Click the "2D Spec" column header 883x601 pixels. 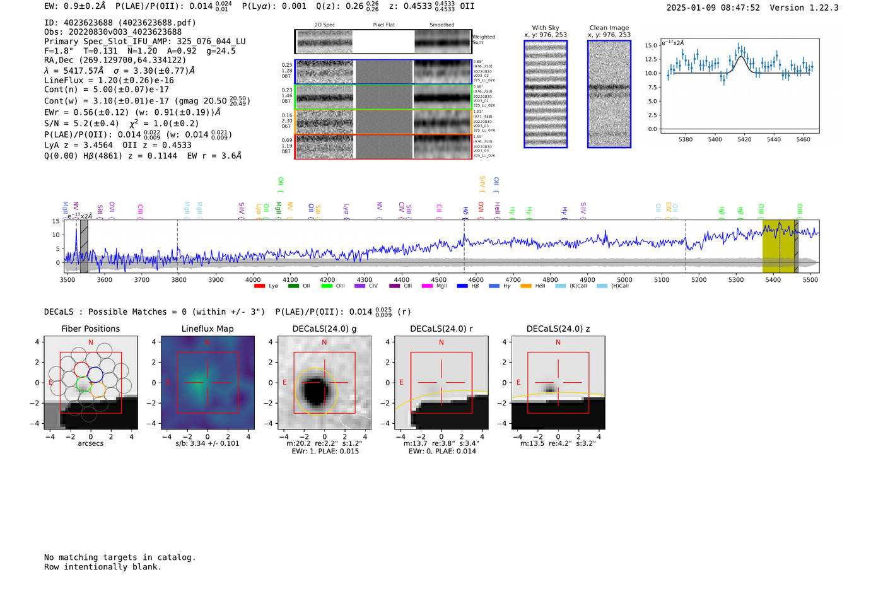325,25
